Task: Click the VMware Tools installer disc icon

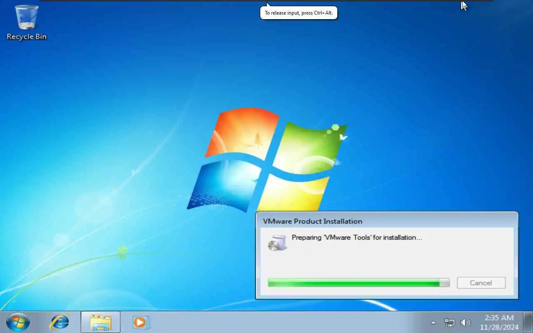Action: [x=277, y=242]
